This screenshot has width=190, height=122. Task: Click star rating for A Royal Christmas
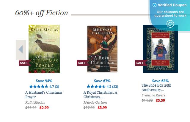(96, 87)
